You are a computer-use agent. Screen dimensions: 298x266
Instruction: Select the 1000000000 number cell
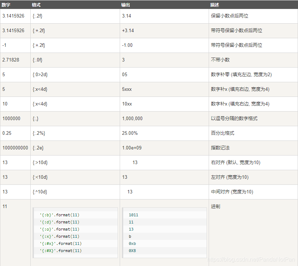click(x=15, y=148)
